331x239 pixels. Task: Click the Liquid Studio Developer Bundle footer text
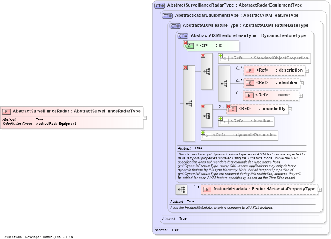click(x=37, y=237)
